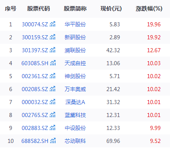Click stock code 002883.SZ

pos(35,128)
